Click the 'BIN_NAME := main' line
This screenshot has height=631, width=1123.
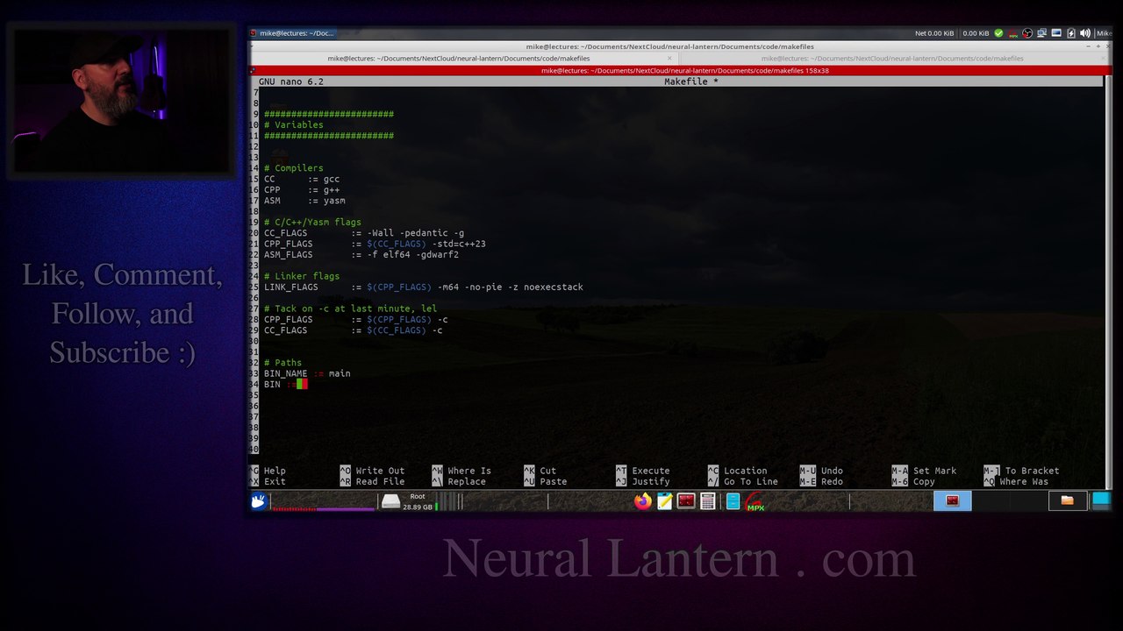[x=307, y=373]
